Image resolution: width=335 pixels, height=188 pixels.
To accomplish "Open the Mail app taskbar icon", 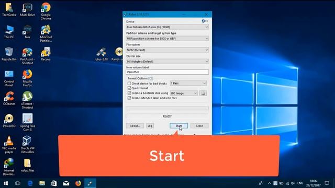I will pos(66,183).
